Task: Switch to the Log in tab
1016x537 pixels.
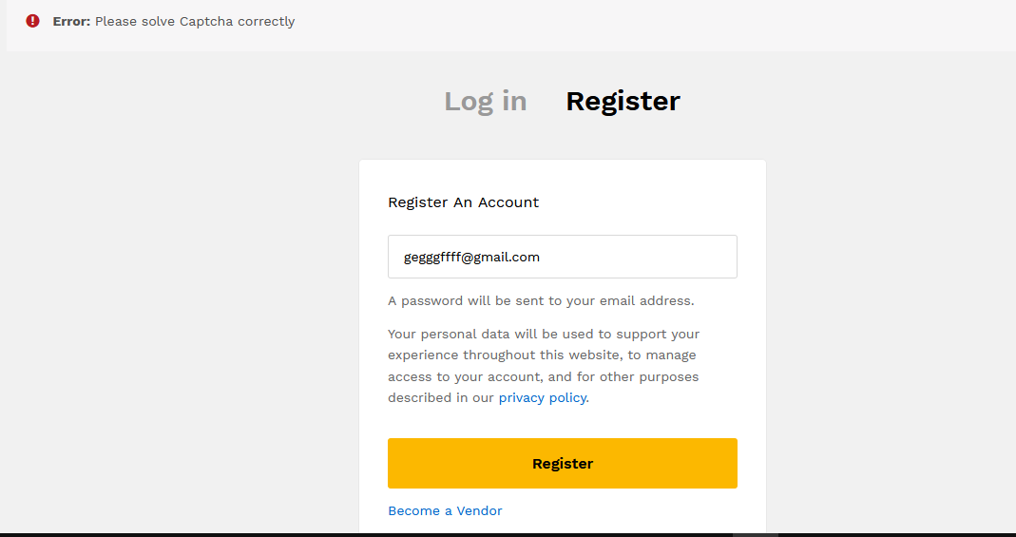Action: tap(486, 101)
